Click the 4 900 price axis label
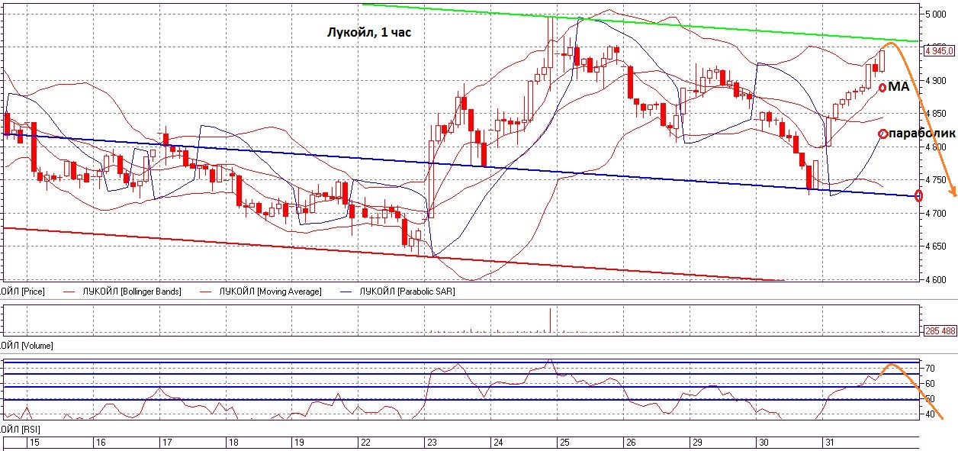Image resolution: width=958 pixels, height=451 pixels. 936,80
